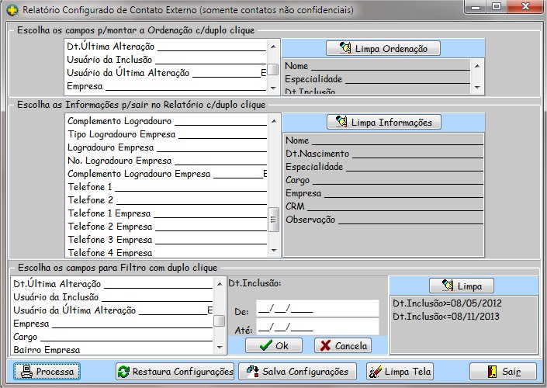This screenshot has height=388, width=547.
Task: Click the exit door icon on Sair
Action: click(x=490, y=372)
